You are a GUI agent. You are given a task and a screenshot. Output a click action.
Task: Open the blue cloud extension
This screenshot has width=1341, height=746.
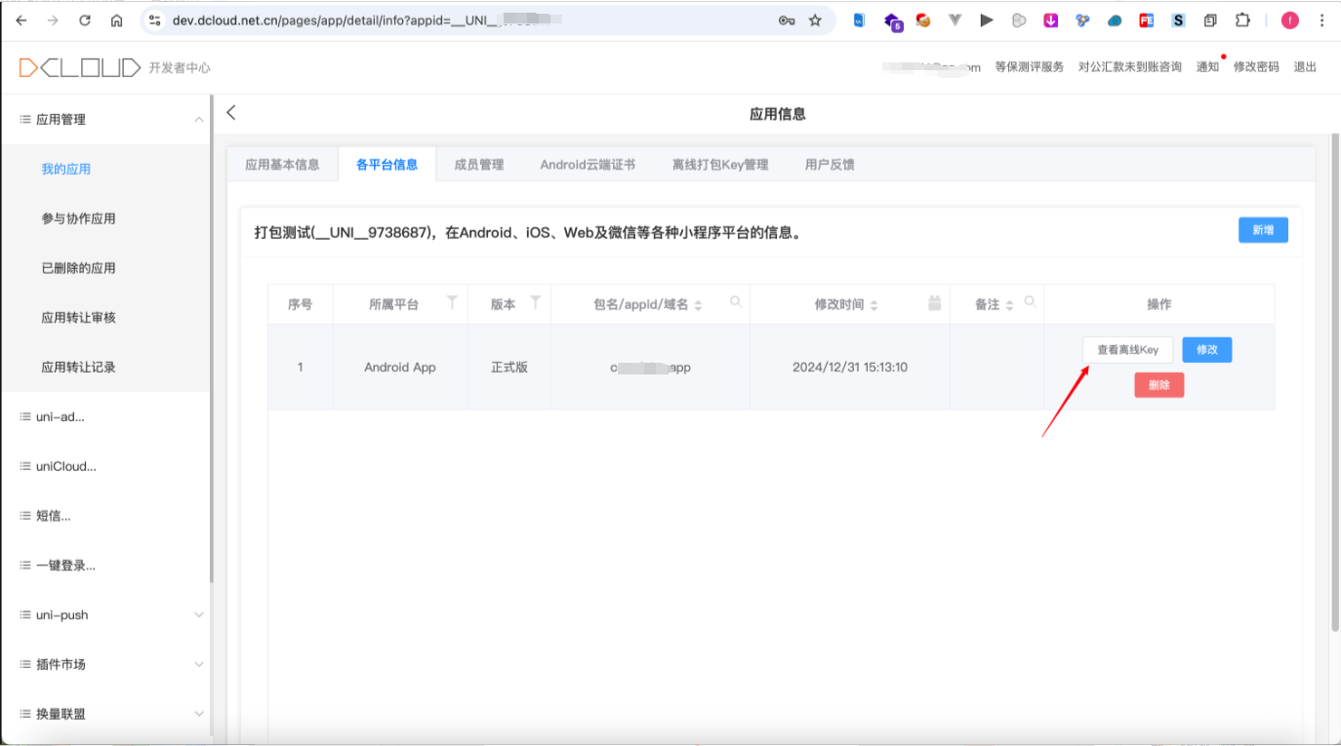[1115, 20]
